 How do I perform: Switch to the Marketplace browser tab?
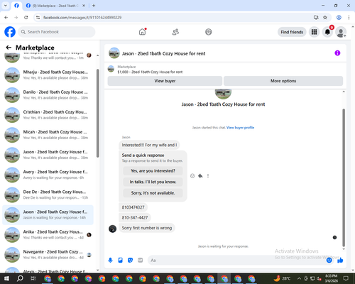pos(55,6)
